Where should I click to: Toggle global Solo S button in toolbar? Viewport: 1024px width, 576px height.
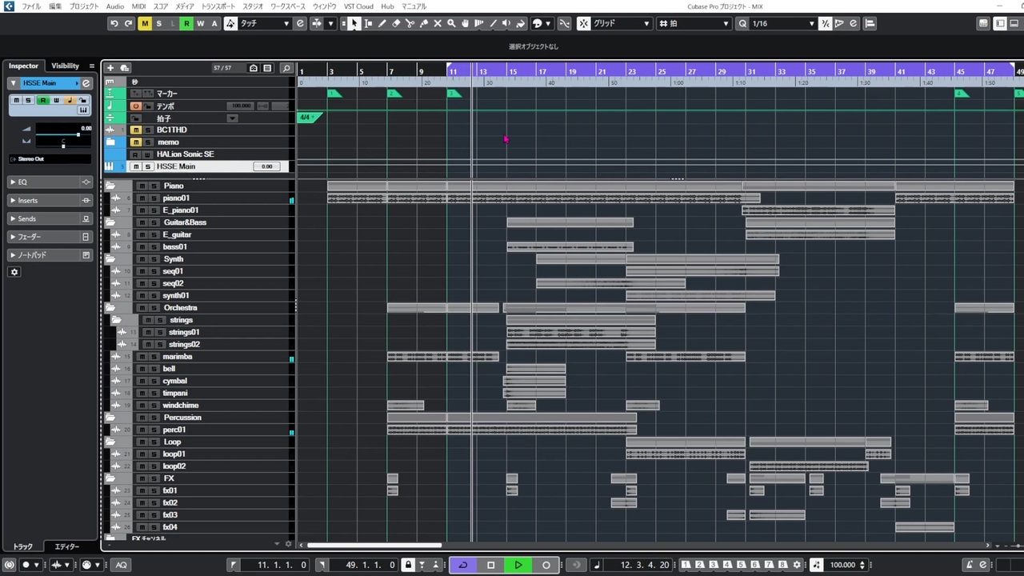coord(158,24)
